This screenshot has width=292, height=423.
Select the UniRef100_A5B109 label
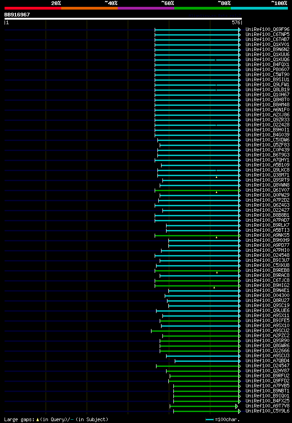click(267, 165)
